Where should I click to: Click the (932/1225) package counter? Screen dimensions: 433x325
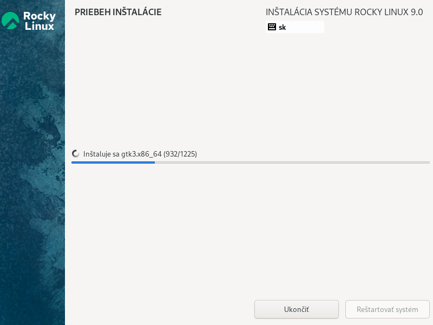[180, 154]
